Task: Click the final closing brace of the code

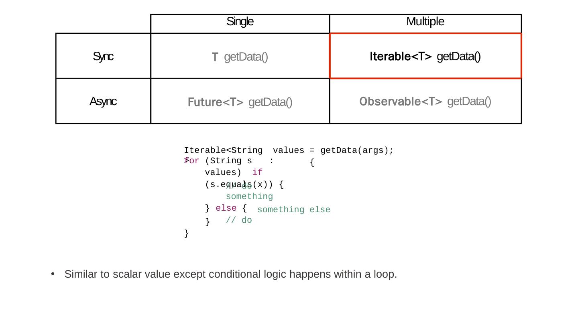Action: click(x=186, y=234)
